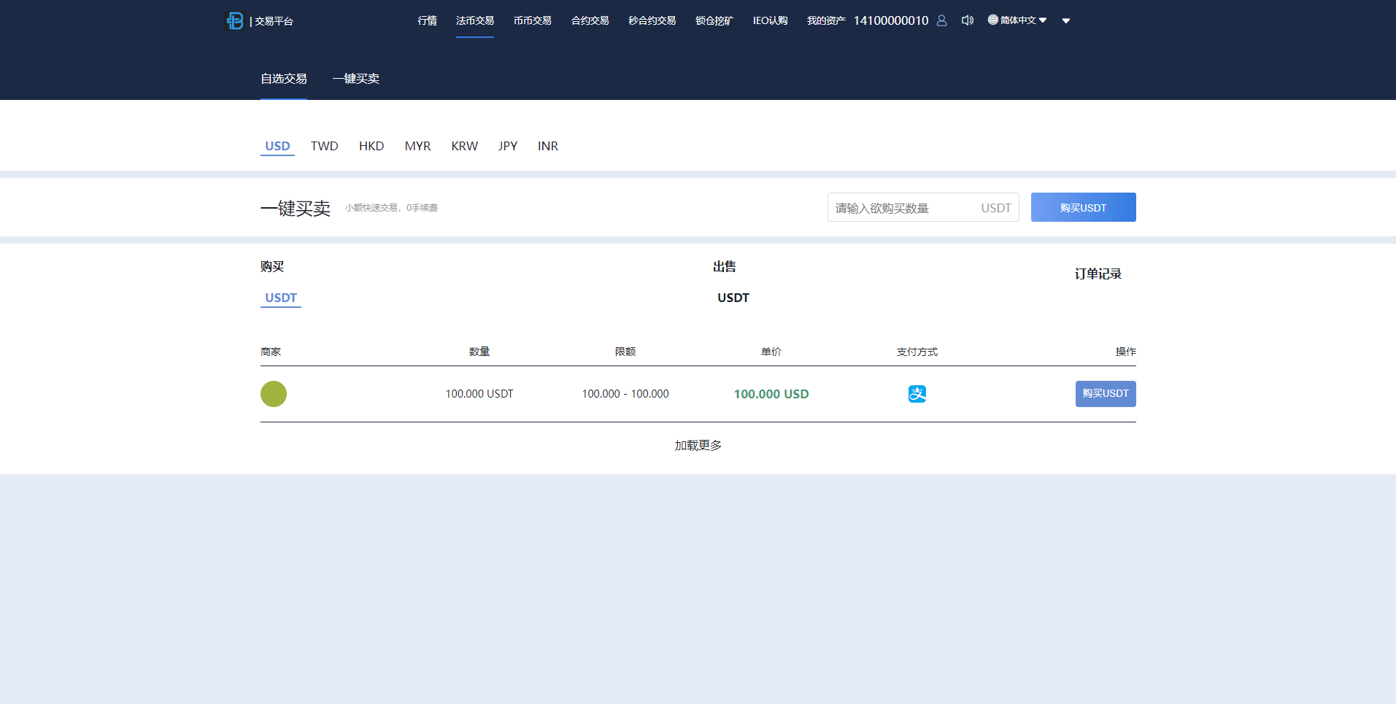Select the JPY currency tab
The image size is (1396, 704).
pyautogui.click(x=507, y=146)
